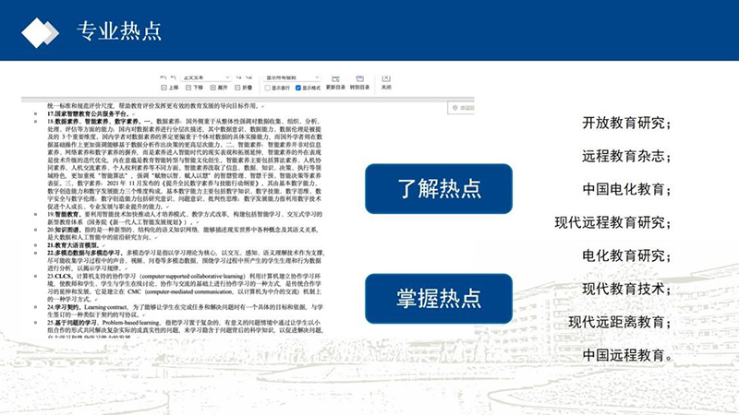The image size is (739, 415).
Task: Uncheck the 显示格式 checkbox
Action: 297,88
